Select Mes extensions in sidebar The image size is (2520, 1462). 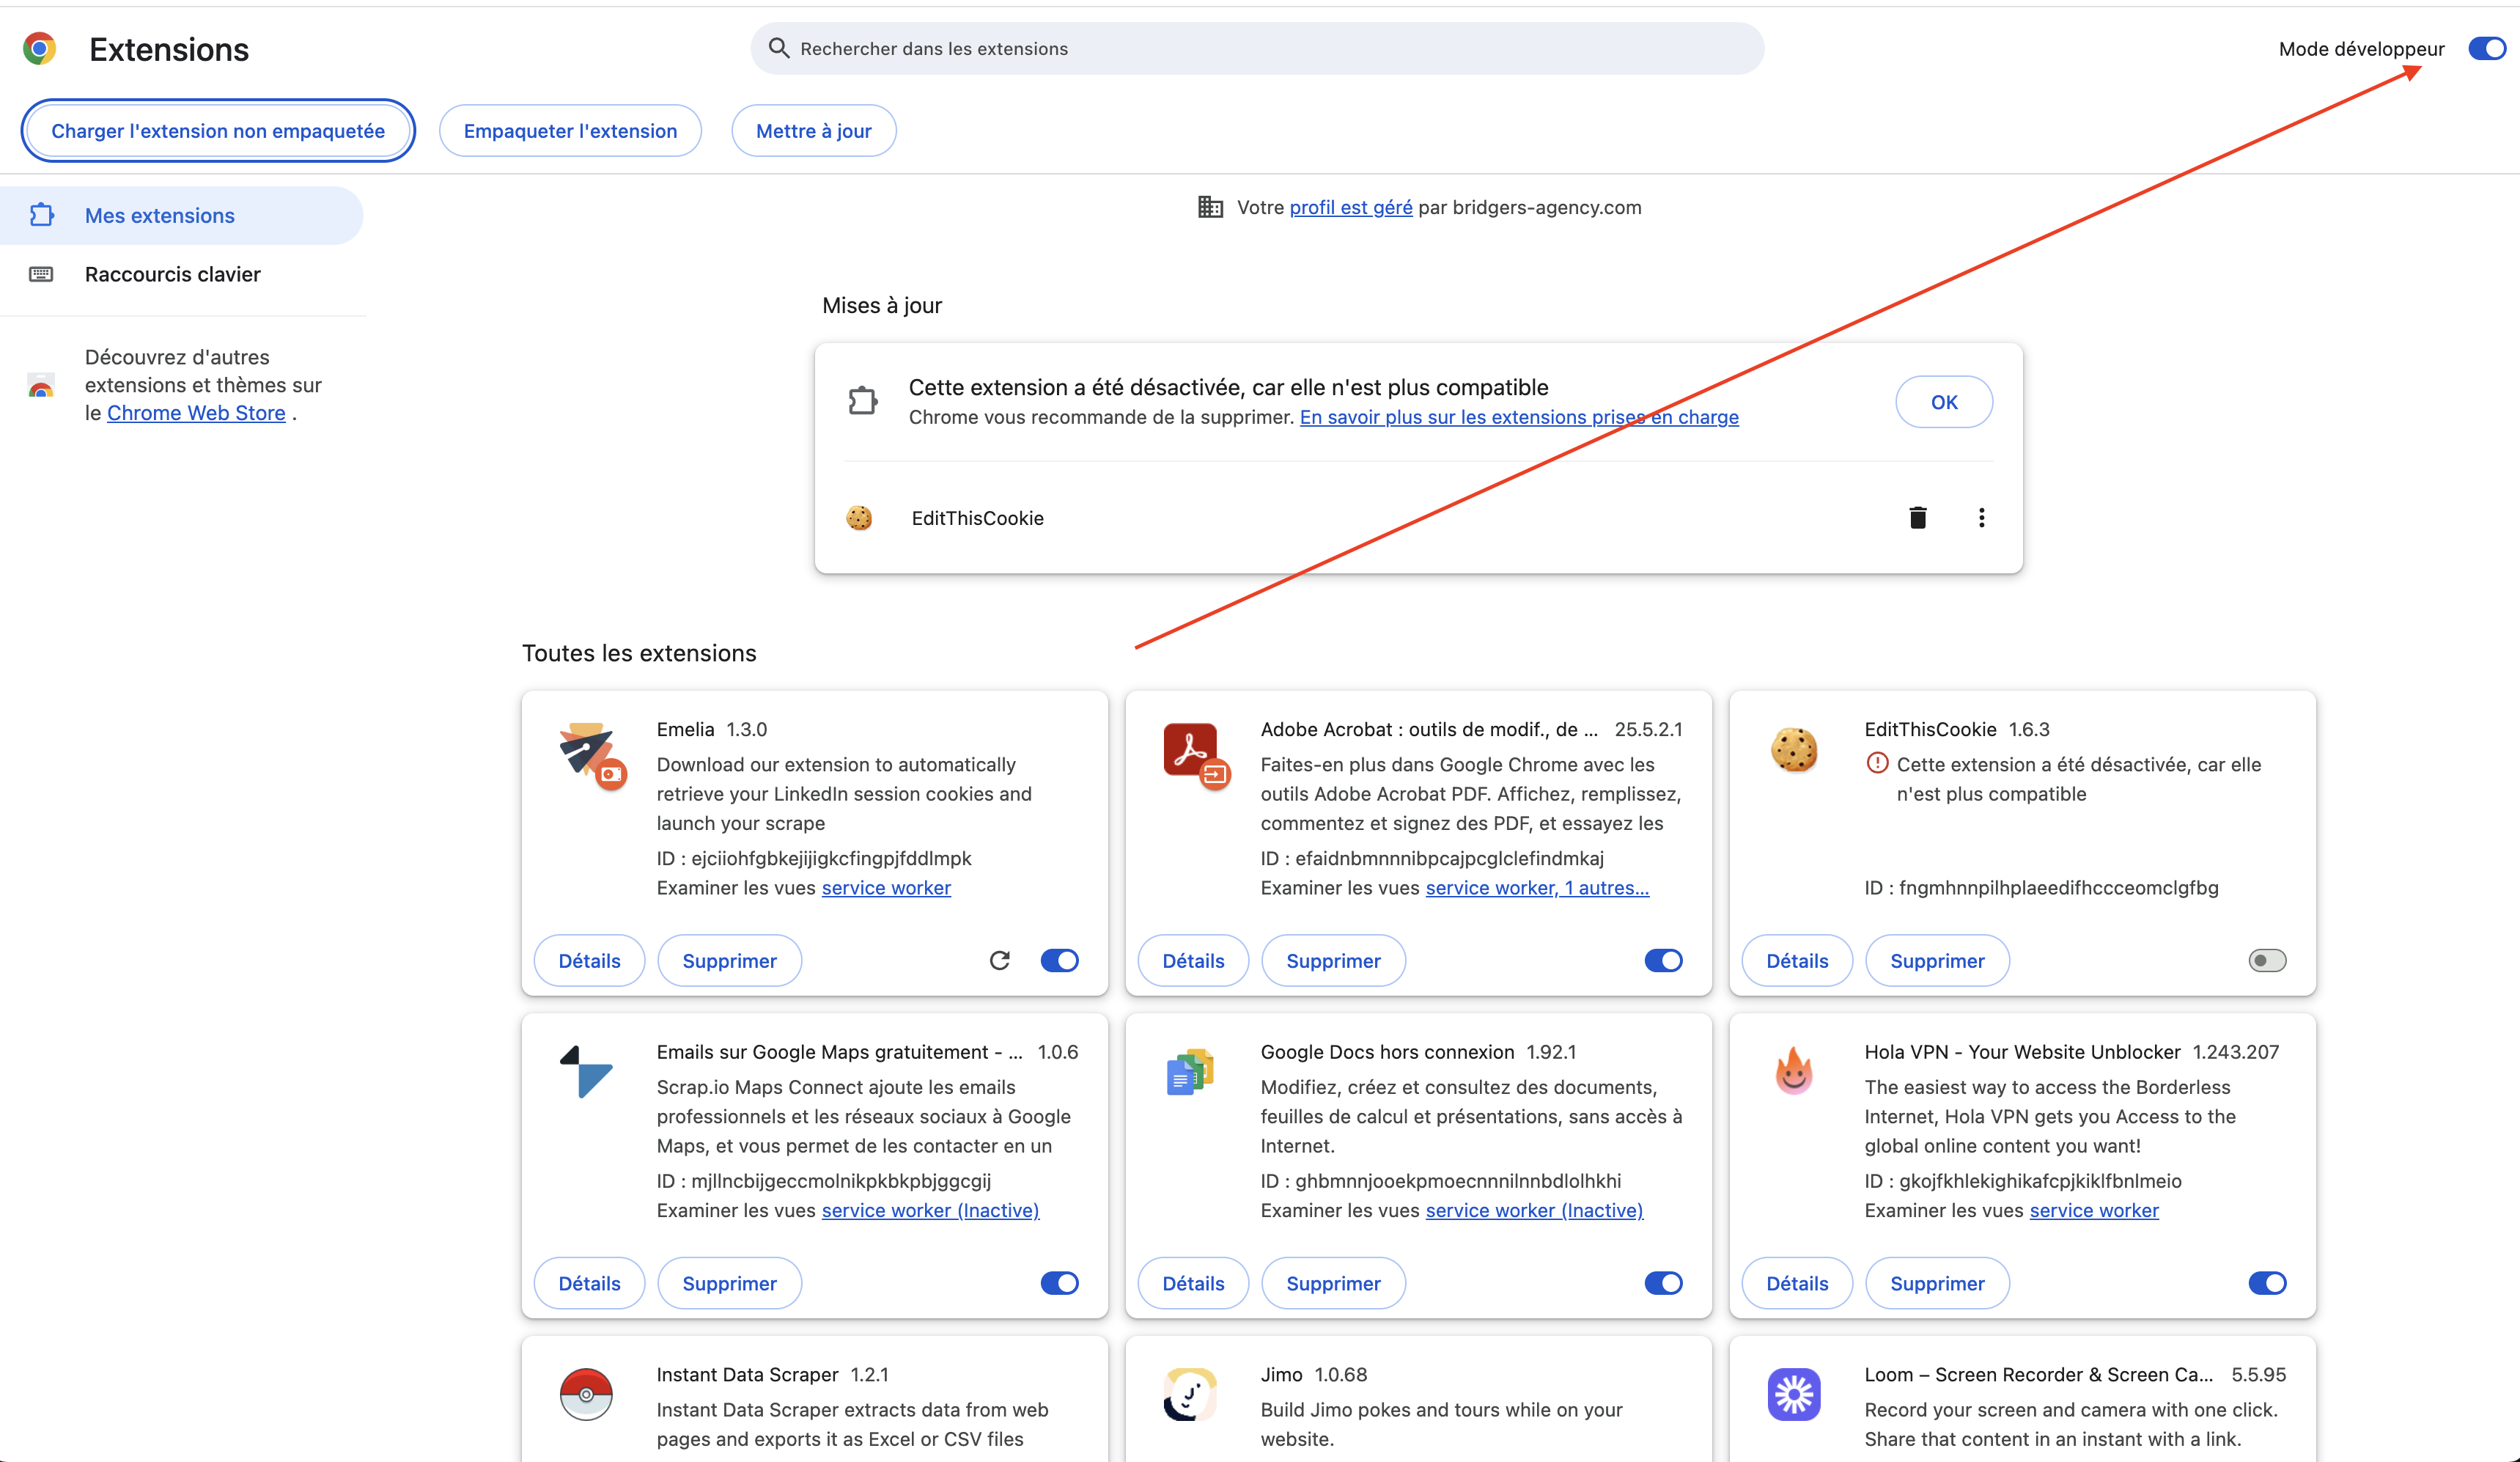(160, 216)
